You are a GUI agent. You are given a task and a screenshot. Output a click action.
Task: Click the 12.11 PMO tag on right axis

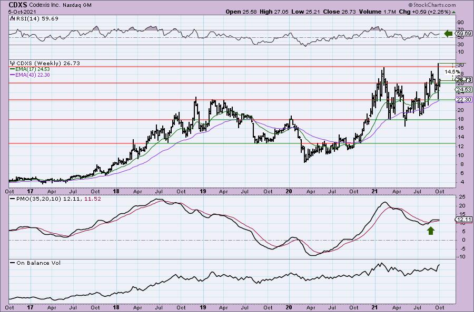(x=464, y=220)
